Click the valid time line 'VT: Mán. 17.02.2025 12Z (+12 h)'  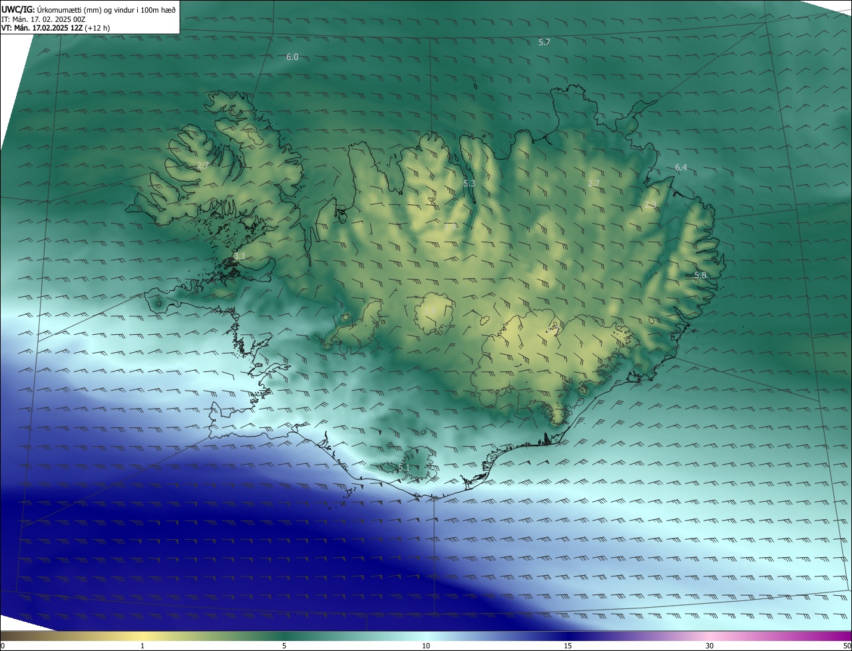coord(55,28)
